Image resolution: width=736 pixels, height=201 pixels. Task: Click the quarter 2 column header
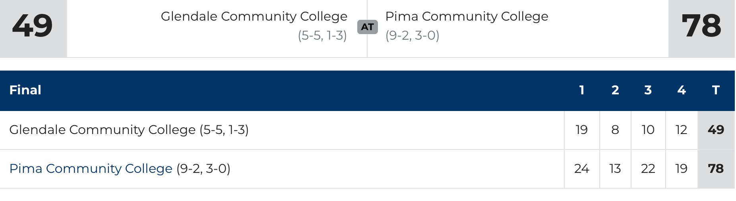615,90
